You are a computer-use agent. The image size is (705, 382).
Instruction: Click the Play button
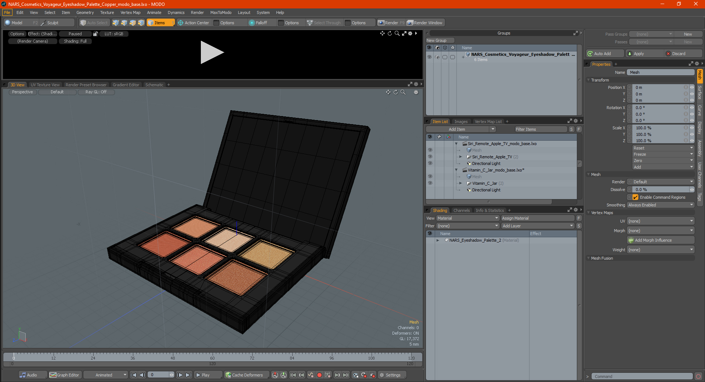point(207,375)
